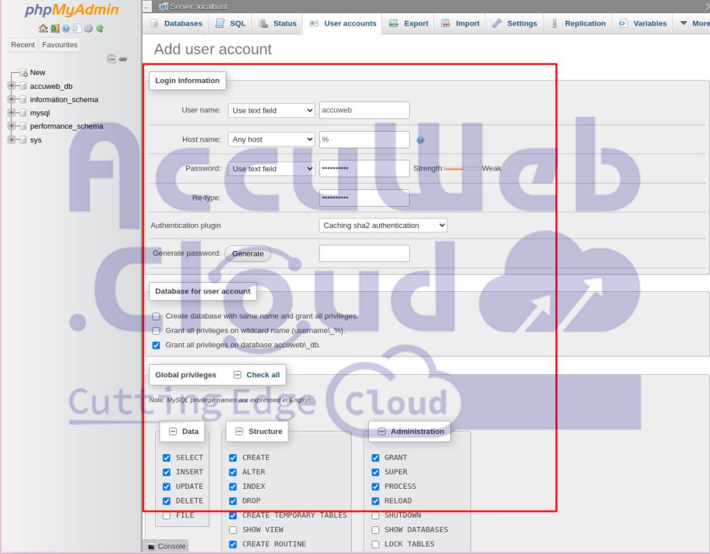Click the Variables tab icon
Viewport: 710px width, 554px height.
coord(623,24)
